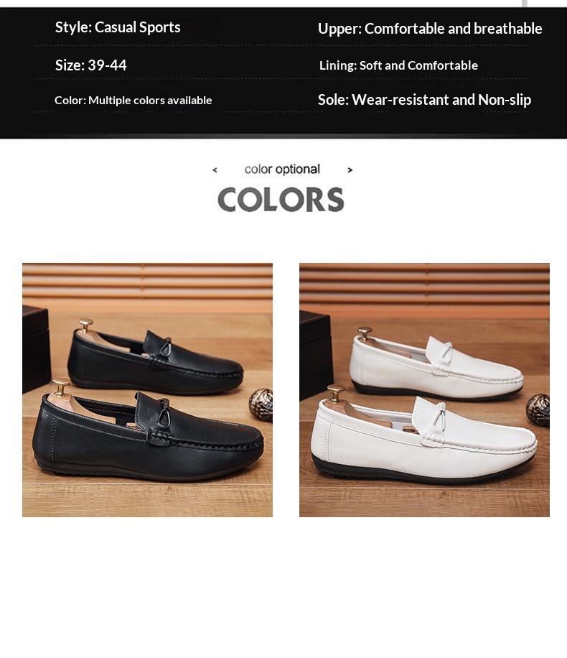Click the 'color optional' text

[282, 169]
